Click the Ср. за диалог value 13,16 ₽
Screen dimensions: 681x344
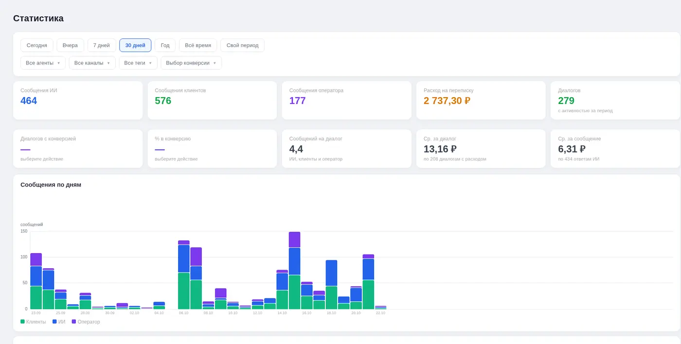click(x=440, y=149)
